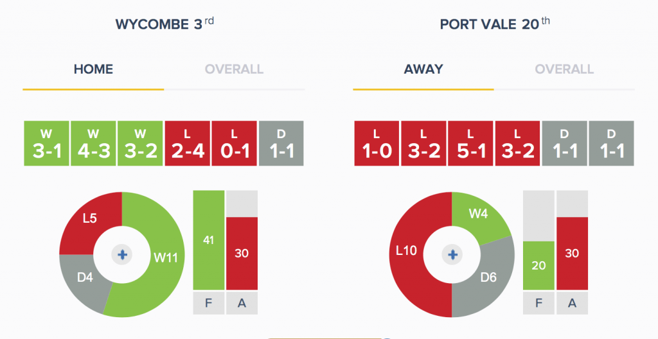Open Wycombe 0-1 loss result tile
Viewport: 658px width, 339px height.
click(234, 143)
